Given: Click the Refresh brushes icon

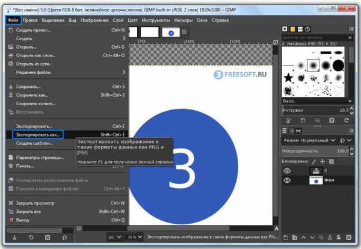Looking at the screenshot, I should coord(346,120).
